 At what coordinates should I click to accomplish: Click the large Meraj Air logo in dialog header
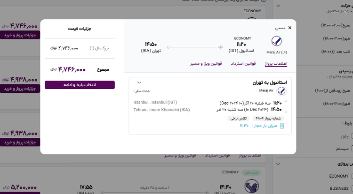(277, 41)
